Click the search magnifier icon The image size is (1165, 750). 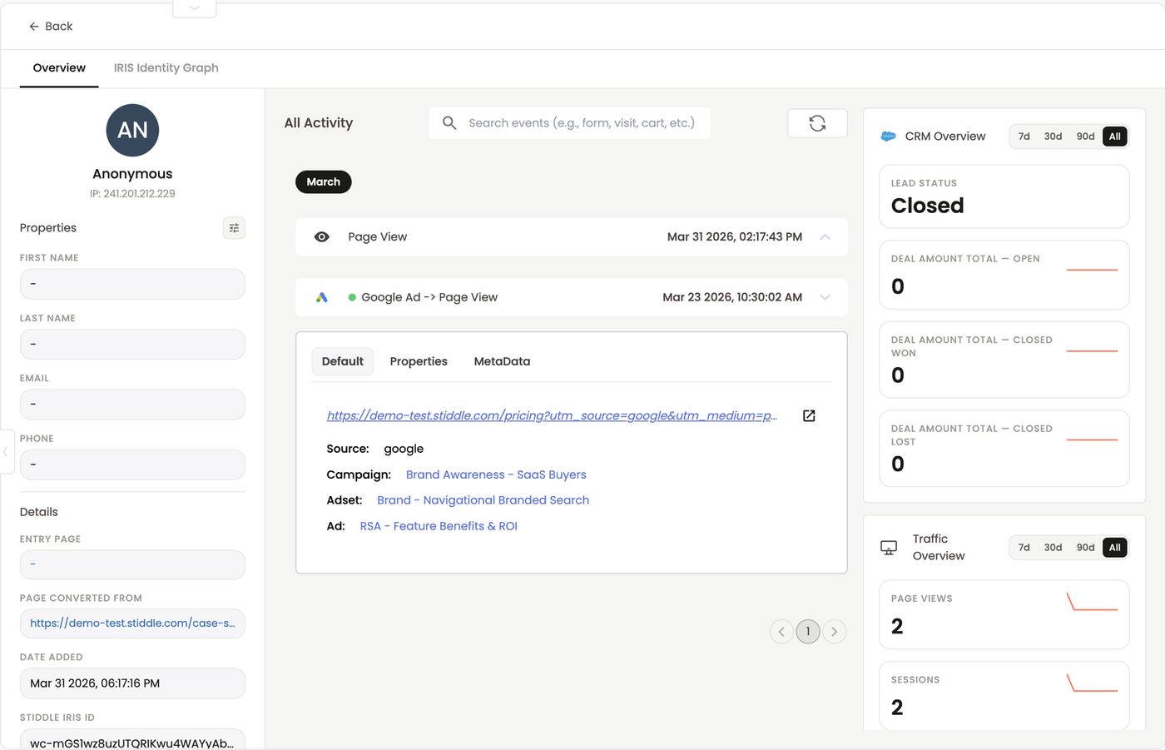pos(449,123)
